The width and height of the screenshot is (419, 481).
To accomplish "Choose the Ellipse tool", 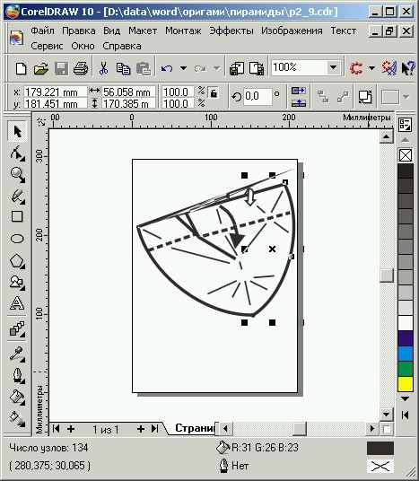I will [17, 239].
